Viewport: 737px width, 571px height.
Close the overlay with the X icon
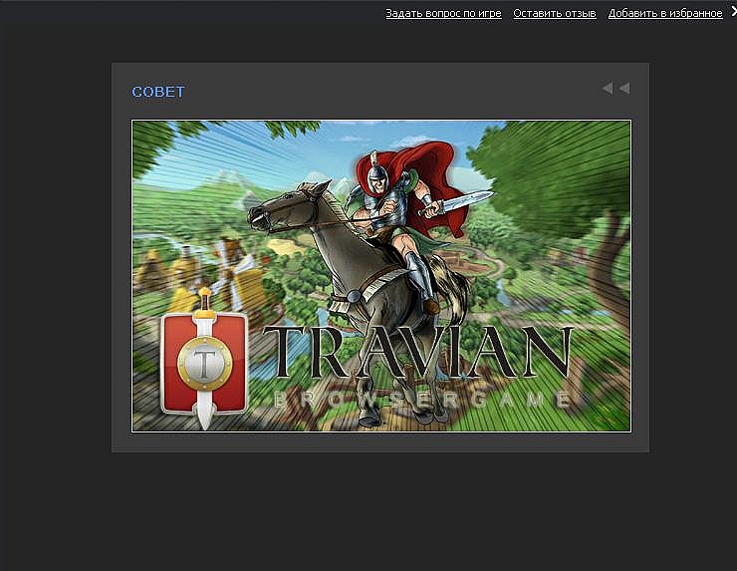point(734,12)
